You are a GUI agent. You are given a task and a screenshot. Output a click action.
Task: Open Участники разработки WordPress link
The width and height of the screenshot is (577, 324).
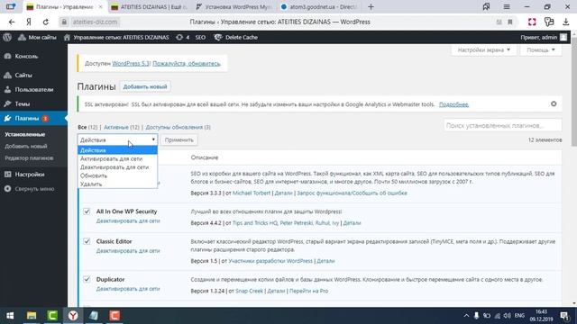click(270, 261)
